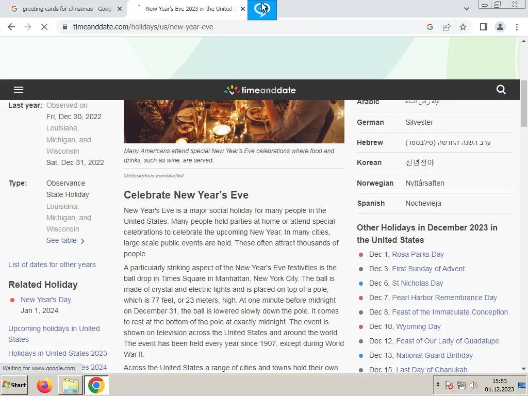This screenshot has height=396, width=528.
Task: Click Celebrate New Year's Eve heading
Action: 186,195
